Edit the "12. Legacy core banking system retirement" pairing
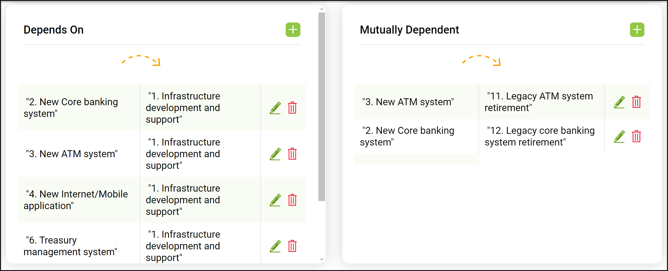The width and height of the screenshot is (668, 271). (x=619, y=136)
